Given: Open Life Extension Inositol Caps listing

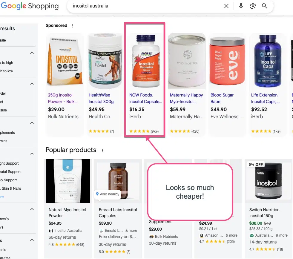Looking at the screenshot, I should pyautogui.click(x=265, y=98).
